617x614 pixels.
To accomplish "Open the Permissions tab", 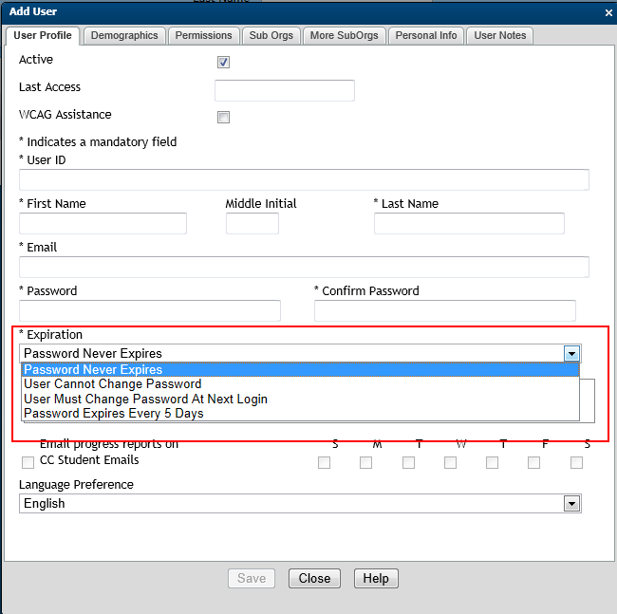I will tap(203, 35).
